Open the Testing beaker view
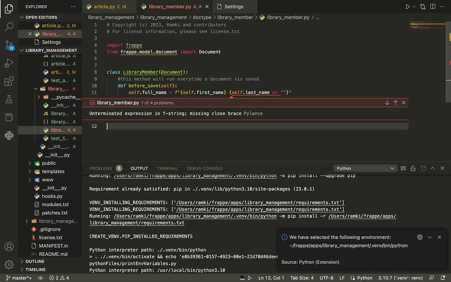Image resolution: width=451 pixels, height=282 pixels. click(x=9, y=99)
